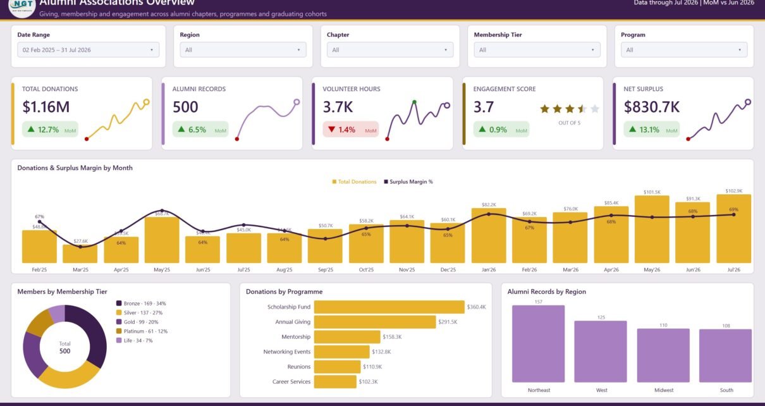The image size is (765, 406).
Task: Expand the Membership Tier dropdown
Action: (537, 50)
